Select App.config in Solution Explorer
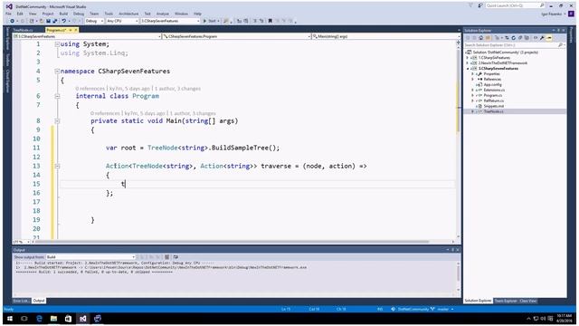This screenshot has height=326, width=579. [x=492, y=84]
